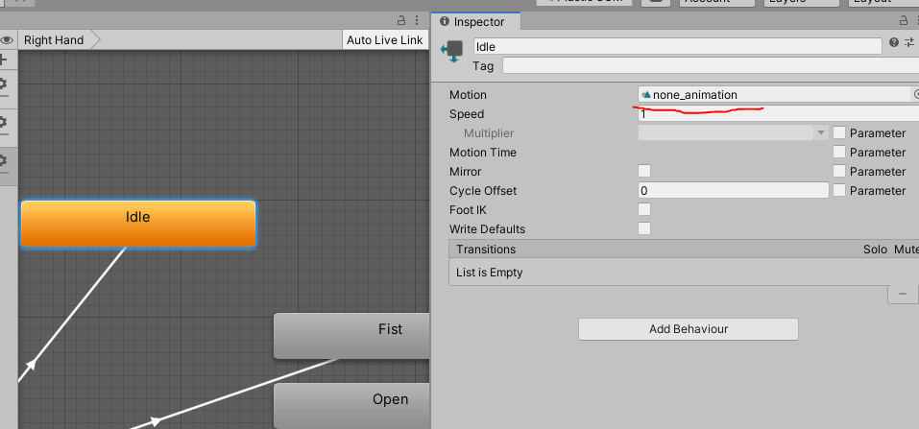Image resolution: width=919 pixels, height=429 pixels.
Task: Toggle the Animator panel lock icon
Action: point(401,20)
